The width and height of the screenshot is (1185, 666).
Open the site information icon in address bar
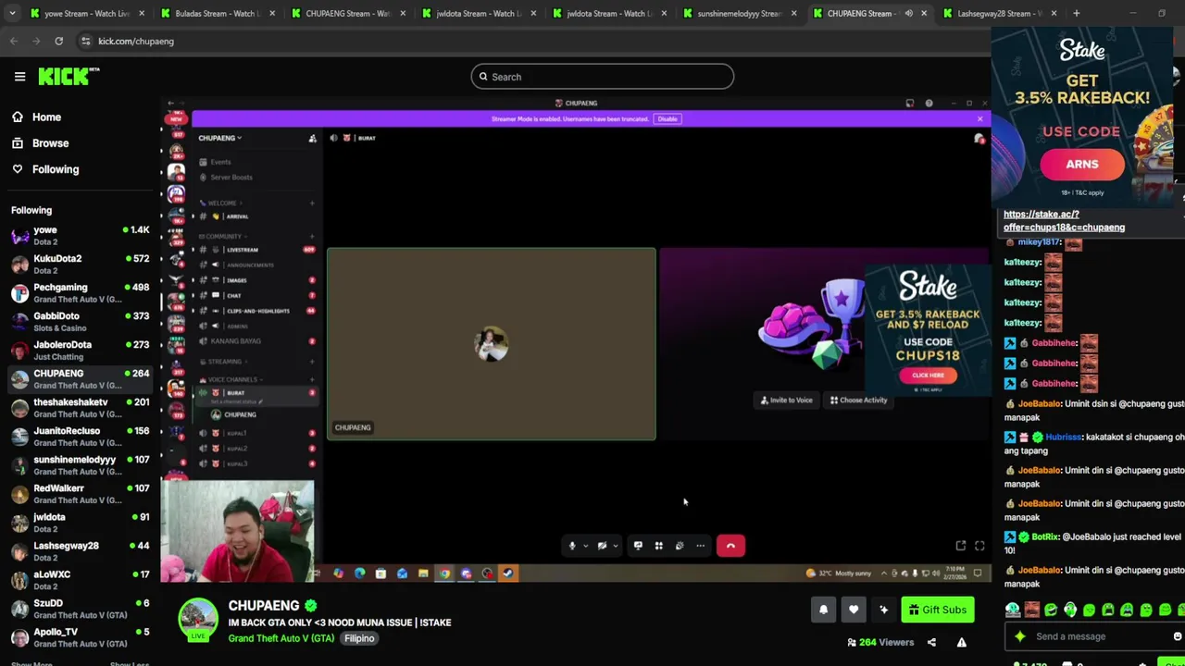[x=85, y=41]
